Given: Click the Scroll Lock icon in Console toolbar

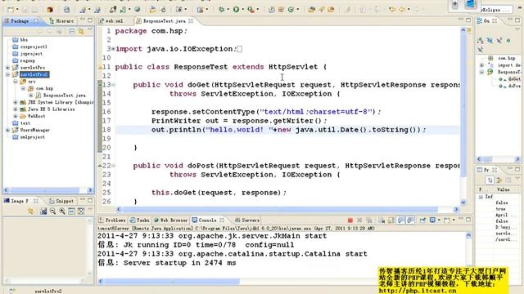Looking at the screenshot, I should coord(391,220).
